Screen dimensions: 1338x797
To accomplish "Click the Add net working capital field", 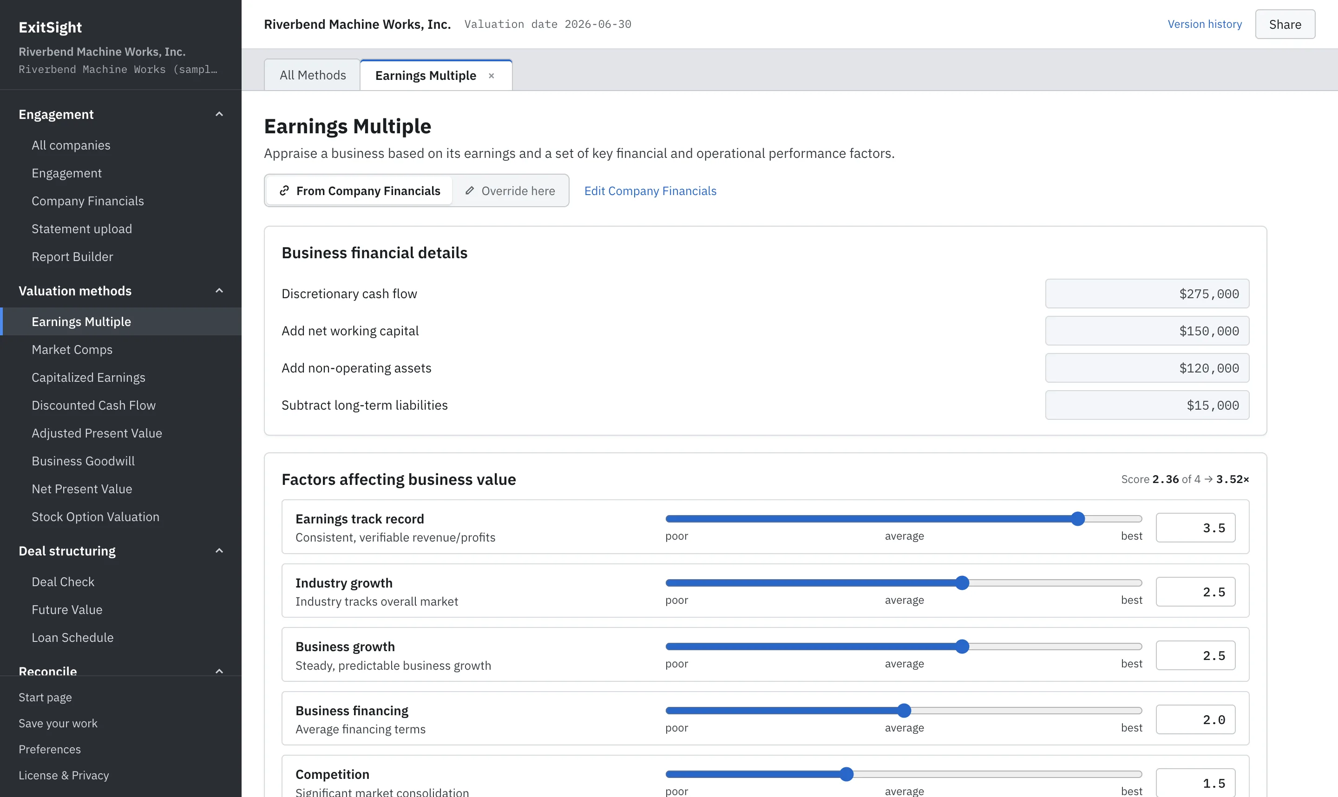I will [1147, 331].
